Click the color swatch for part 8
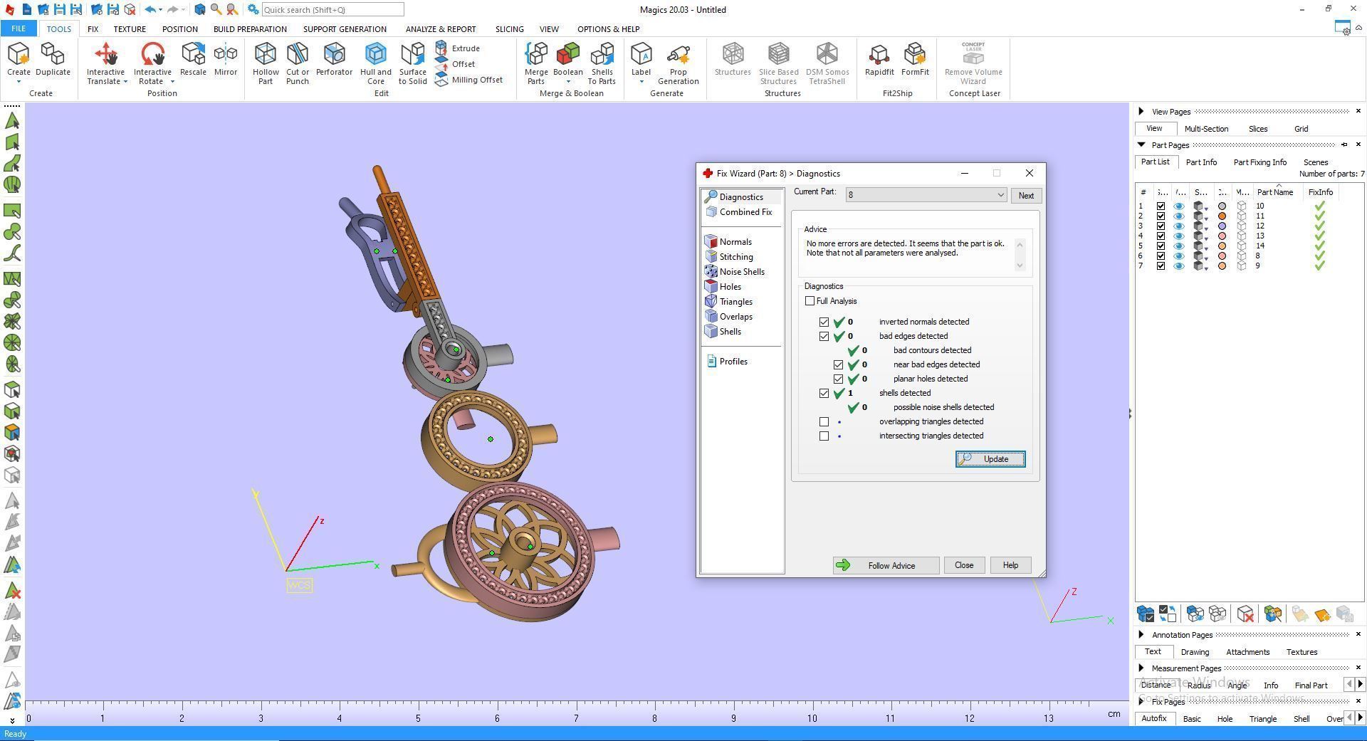1367x741 pixels. (1222, 256)
